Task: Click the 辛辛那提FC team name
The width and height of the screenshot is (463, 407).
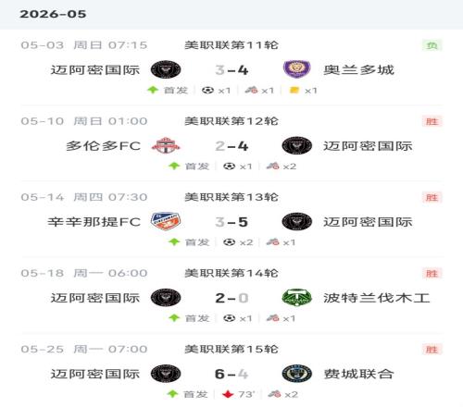Action: pos(94,222)
